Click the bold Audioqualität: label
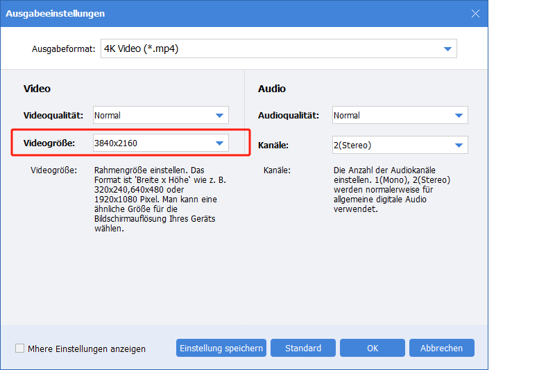Screen dimensions: 555x370 coord(288,116)
